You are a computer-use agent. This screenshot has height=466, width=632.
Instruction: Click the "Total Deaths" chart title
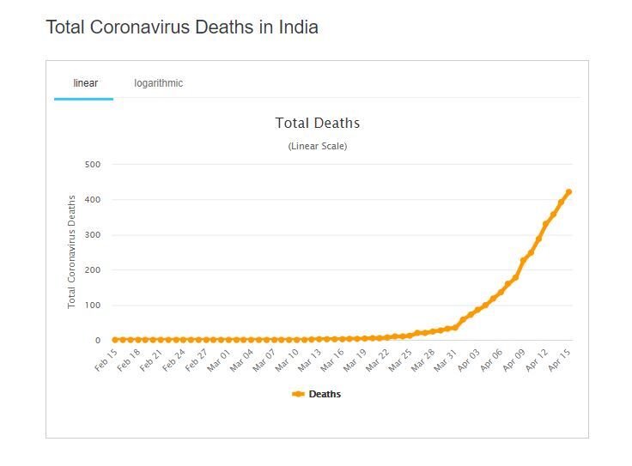(x=317, y=124)
